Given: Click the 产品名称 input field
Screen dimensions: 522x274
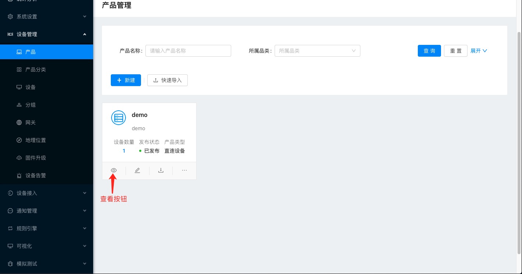Looking at the screenshot, I should 188,51.
